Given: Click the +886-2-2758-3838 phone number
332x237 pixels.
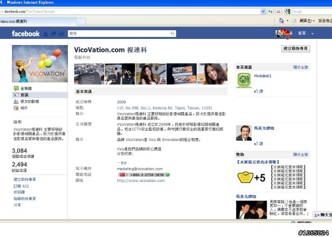Looking at the screenshot, I should pos(147,175).
